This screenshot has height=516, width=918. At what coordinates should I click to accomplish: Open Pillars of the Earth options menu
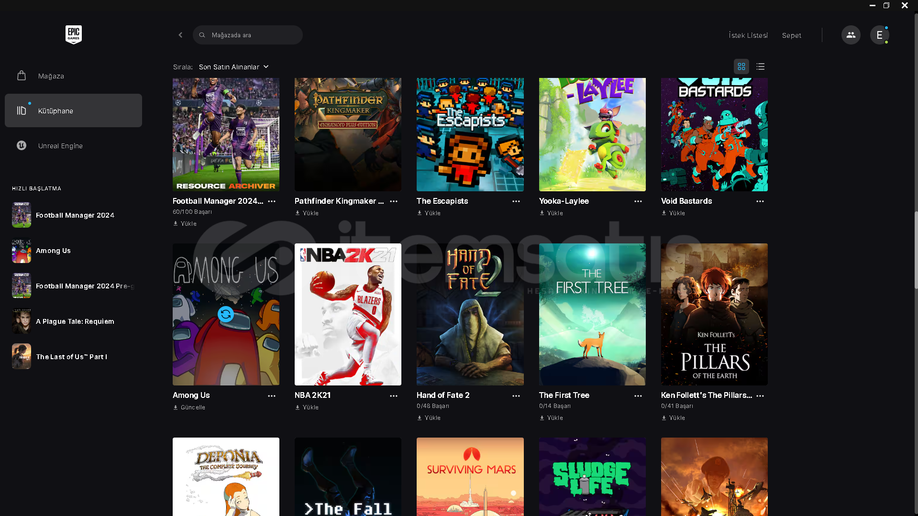(760, 396)
